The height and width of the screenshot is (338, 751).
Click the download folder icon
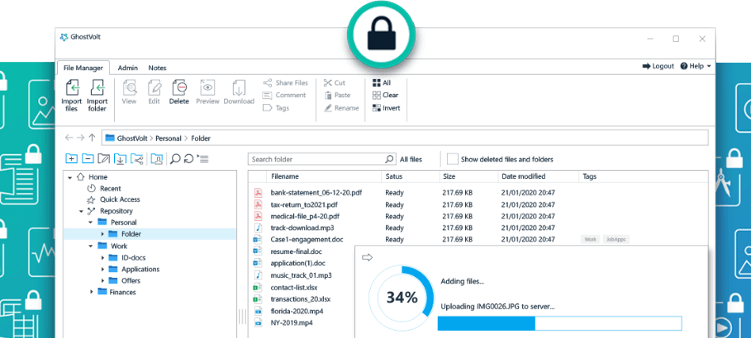tap(120, 159)
